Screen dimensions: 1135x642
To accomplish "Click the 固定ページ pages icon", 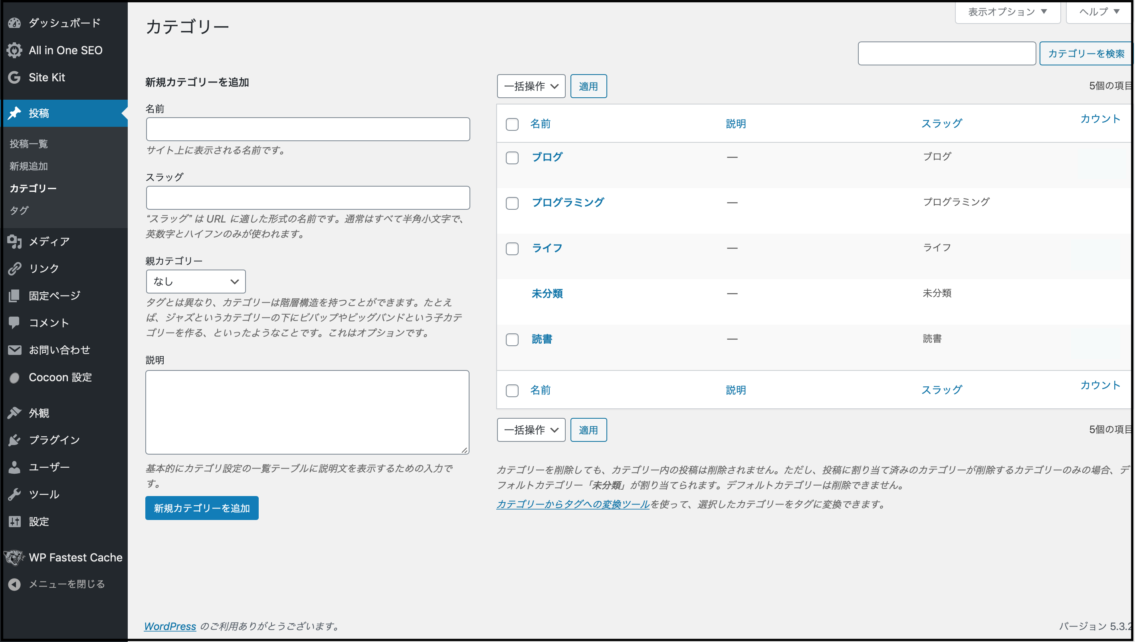I will (14, 295).
